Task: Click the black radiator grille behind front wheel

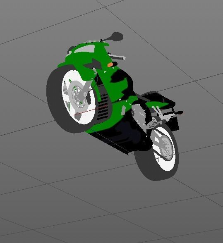Action: [103, 107]
